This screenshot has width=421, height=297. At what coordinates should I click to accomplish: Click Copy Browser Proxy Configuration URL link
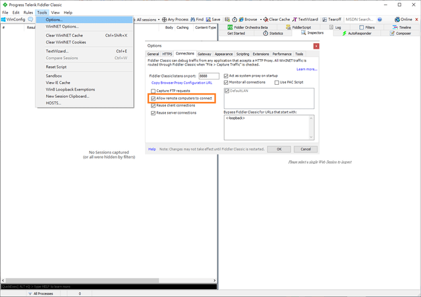tap(182, 83)
